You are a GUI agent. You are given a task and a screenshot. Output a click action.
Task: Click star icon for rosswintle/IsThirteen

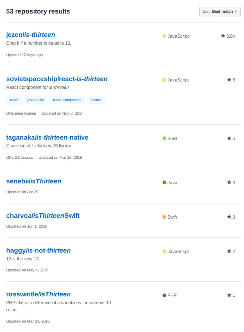pyautogui.click(x=229, y=295)
